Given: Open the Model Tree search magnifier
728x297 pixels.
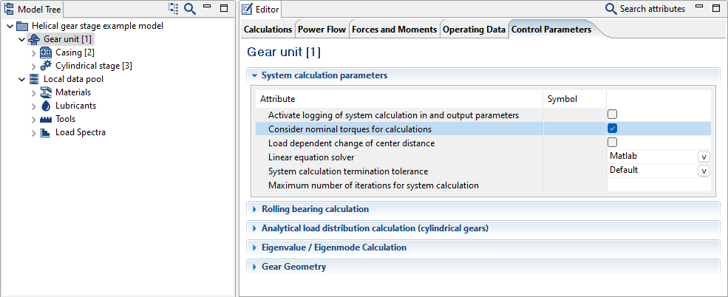Looking at the screenshot, I should click(189, 8).
